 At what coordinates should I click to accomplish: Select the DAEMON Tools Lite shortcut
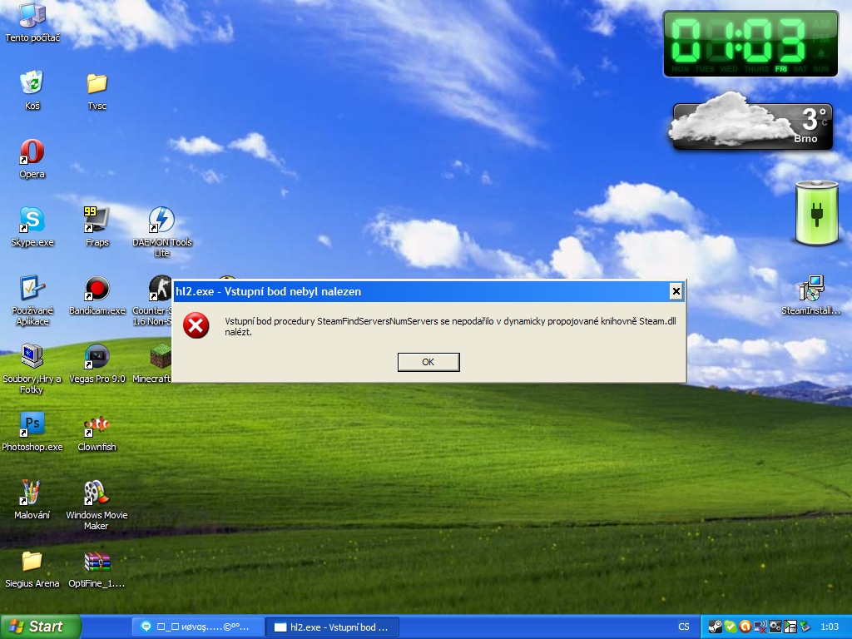162,232
